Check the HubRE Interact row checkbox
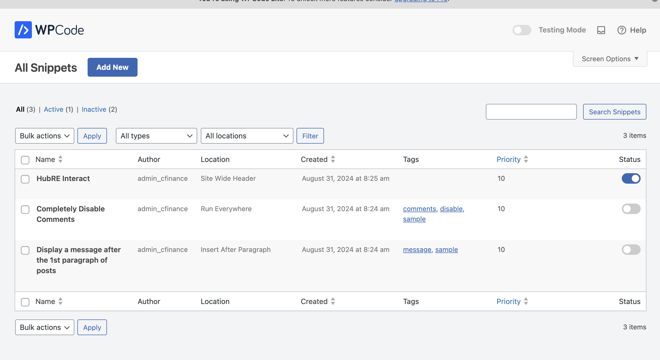 coord(25,179)
